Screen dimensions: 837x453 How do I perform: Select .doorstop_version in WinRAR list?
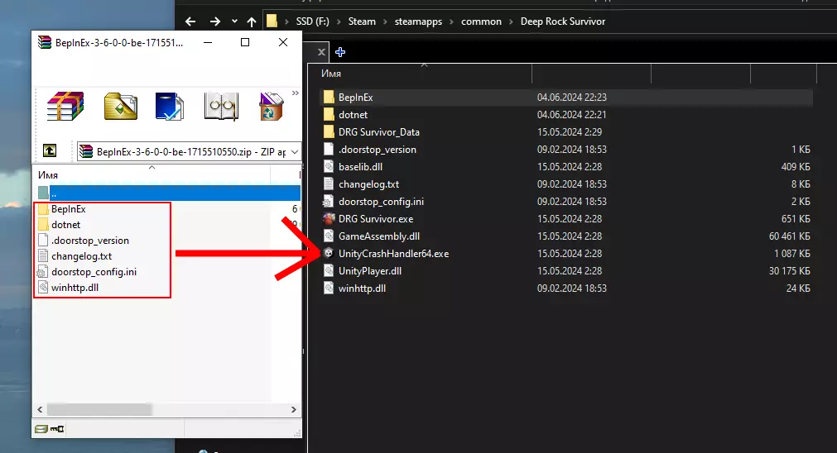(x=89, y=241)
